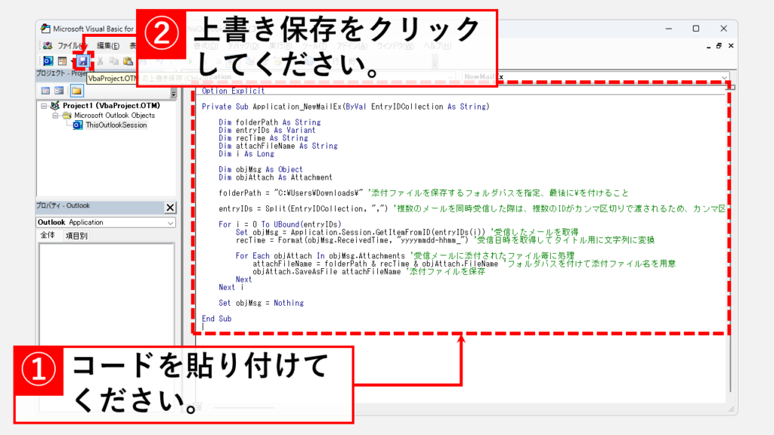Click "Private Sub Application_NewMailEx" line
The width and height of the screenshot is (774, 435).
pos(345,106)
